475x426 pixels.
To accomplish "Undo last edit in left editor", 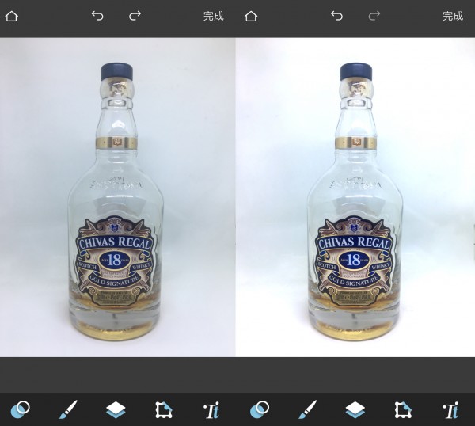I will [x=97, y=16].
